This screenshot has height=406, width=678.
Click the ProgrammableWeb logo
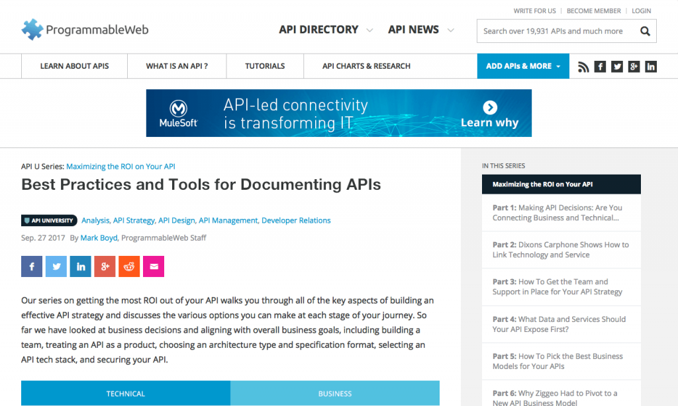tap(84, 29)
